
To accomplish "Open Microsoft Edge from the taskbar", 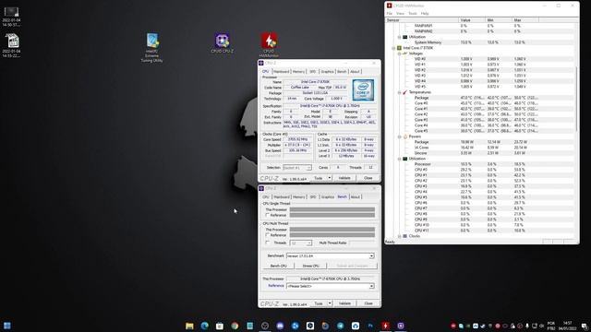I will tap(205, 326).
